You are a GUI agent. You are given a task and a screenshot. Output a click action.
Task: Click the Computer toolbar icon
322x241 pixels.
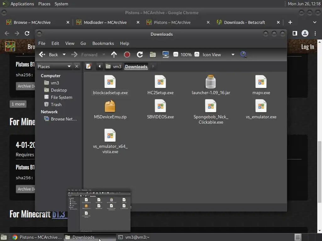(x=165, y=55)
